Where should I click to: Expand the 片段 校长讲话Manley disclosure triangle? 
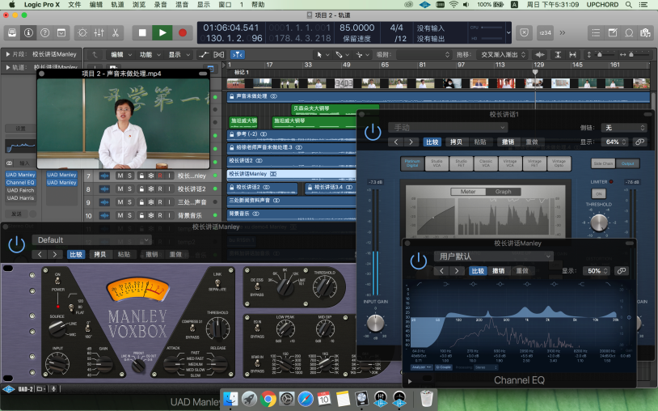pos(7,54)
